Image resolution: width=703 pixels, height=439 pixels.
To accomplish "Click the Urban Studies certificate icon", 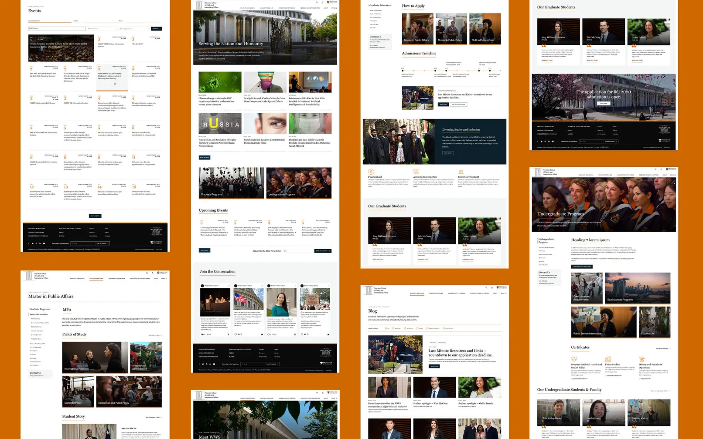I will (x=607, y=359).
